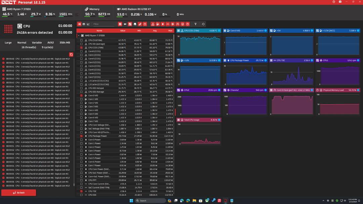Click info icon on CPU CCD1 (Tdie) graph

click(219, 31)
